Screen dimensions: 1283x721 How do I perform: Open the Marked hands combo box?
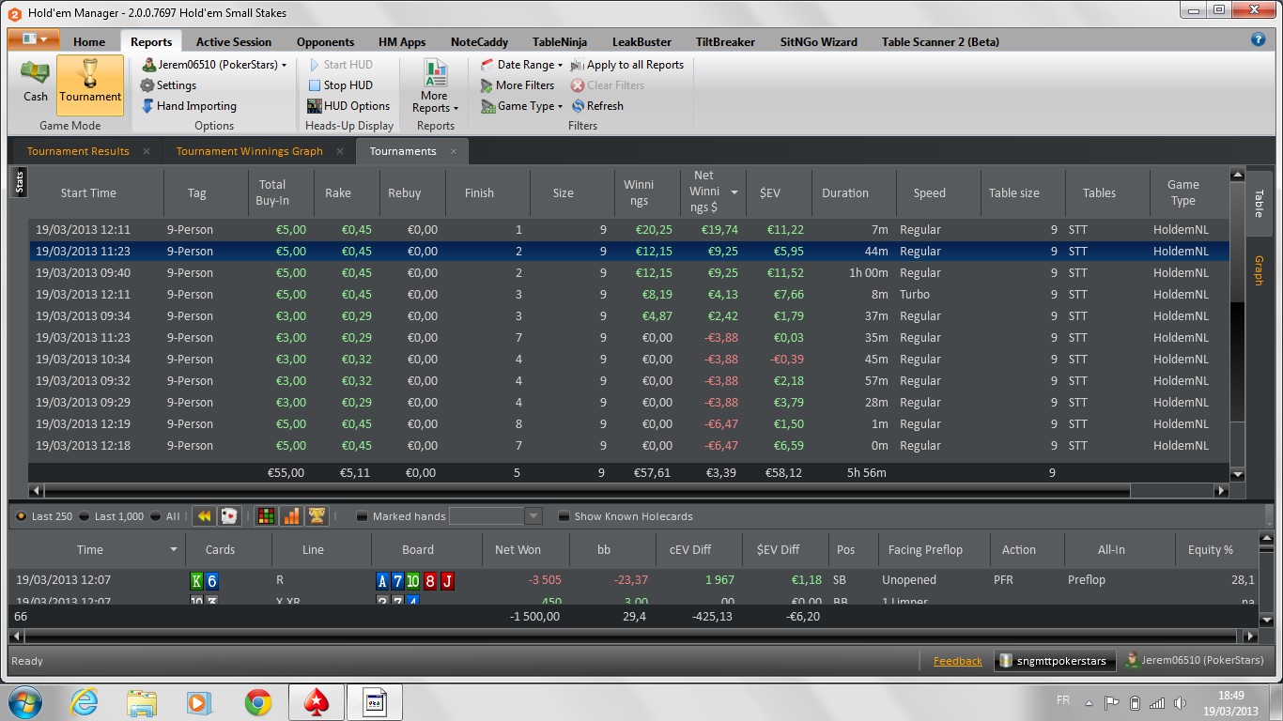coord(496,516)
